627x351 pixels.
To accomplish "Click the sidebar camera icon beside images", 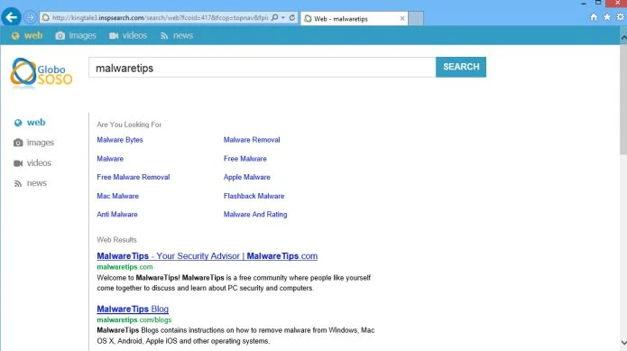I will click(x=18, y=143).
